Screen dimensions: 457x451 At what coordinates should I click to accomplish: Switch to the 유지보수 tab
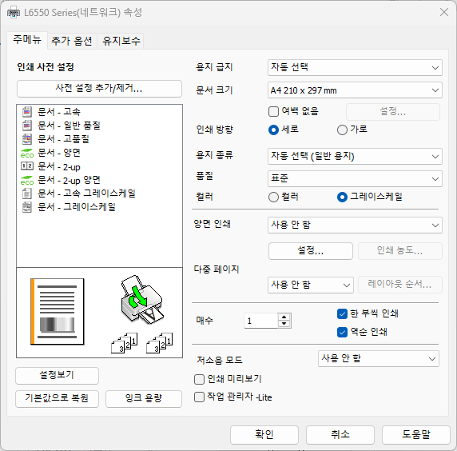tap(121, 41)
